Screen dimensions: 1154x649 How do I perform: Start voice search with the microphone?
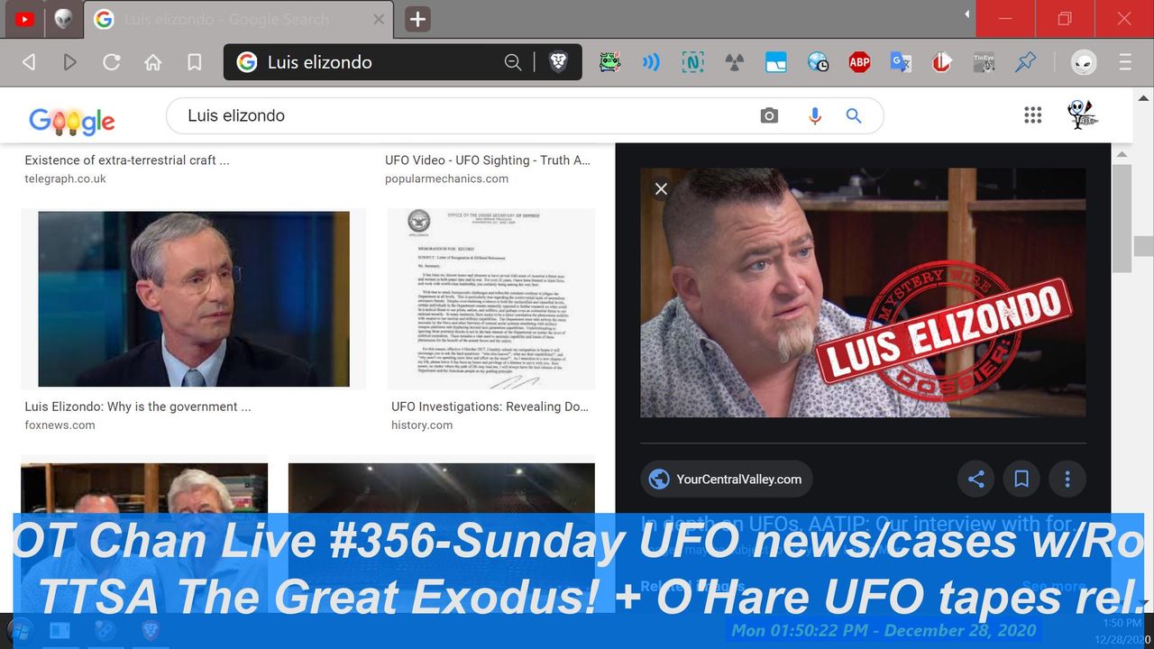[815, 116]
